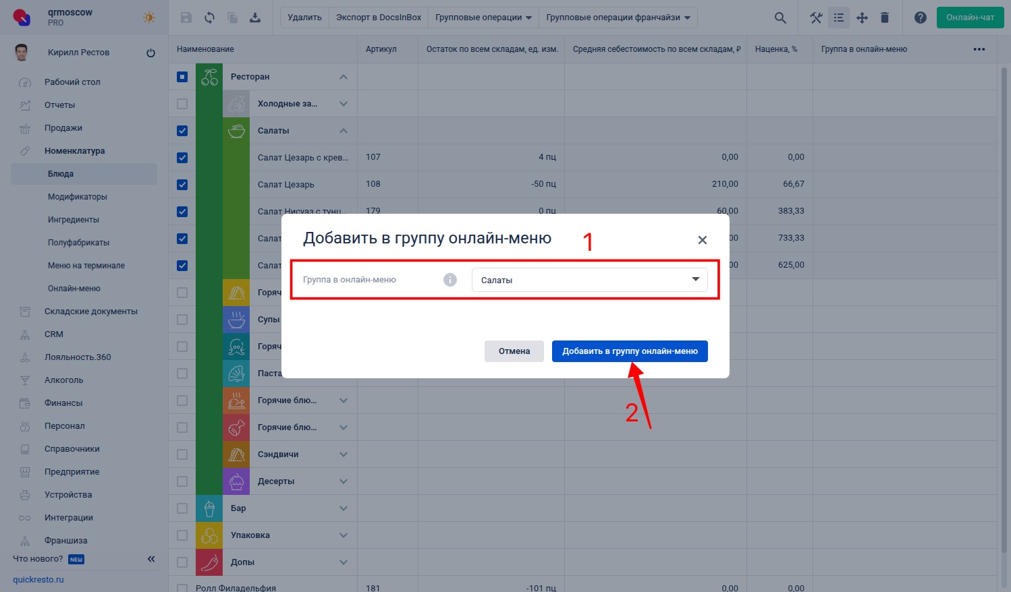The image size is (1011, 592).
Task: Click the download icon in toolbar
Action: 255,18
